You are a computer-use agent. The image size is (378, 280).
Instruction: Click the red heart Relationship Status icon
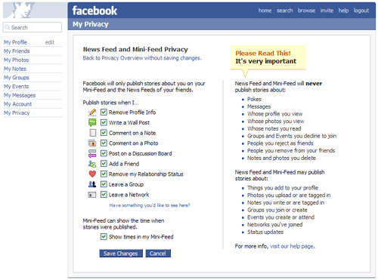coord(92,174)
